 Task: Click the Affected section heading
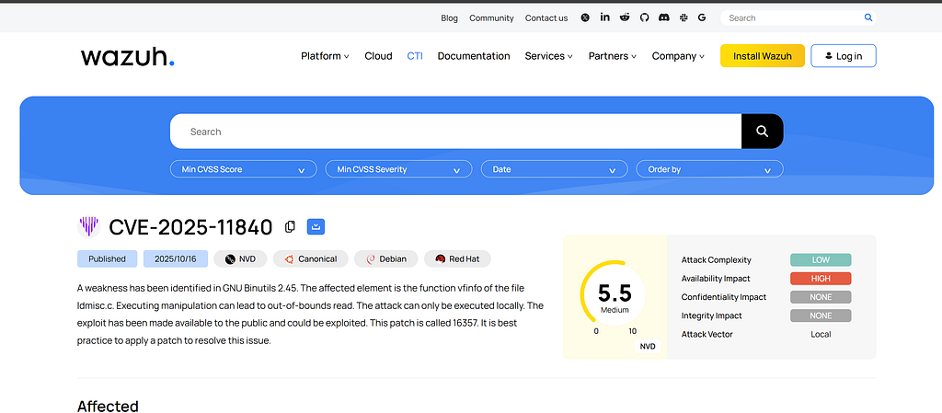tap(109, 406)
